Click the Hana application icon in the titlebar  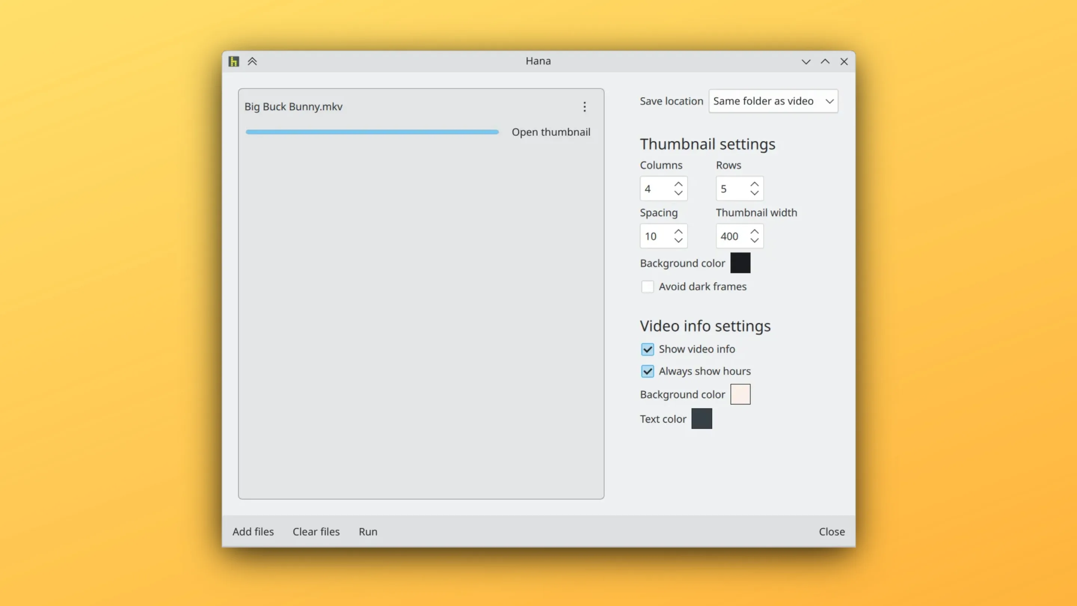(233, 61)
